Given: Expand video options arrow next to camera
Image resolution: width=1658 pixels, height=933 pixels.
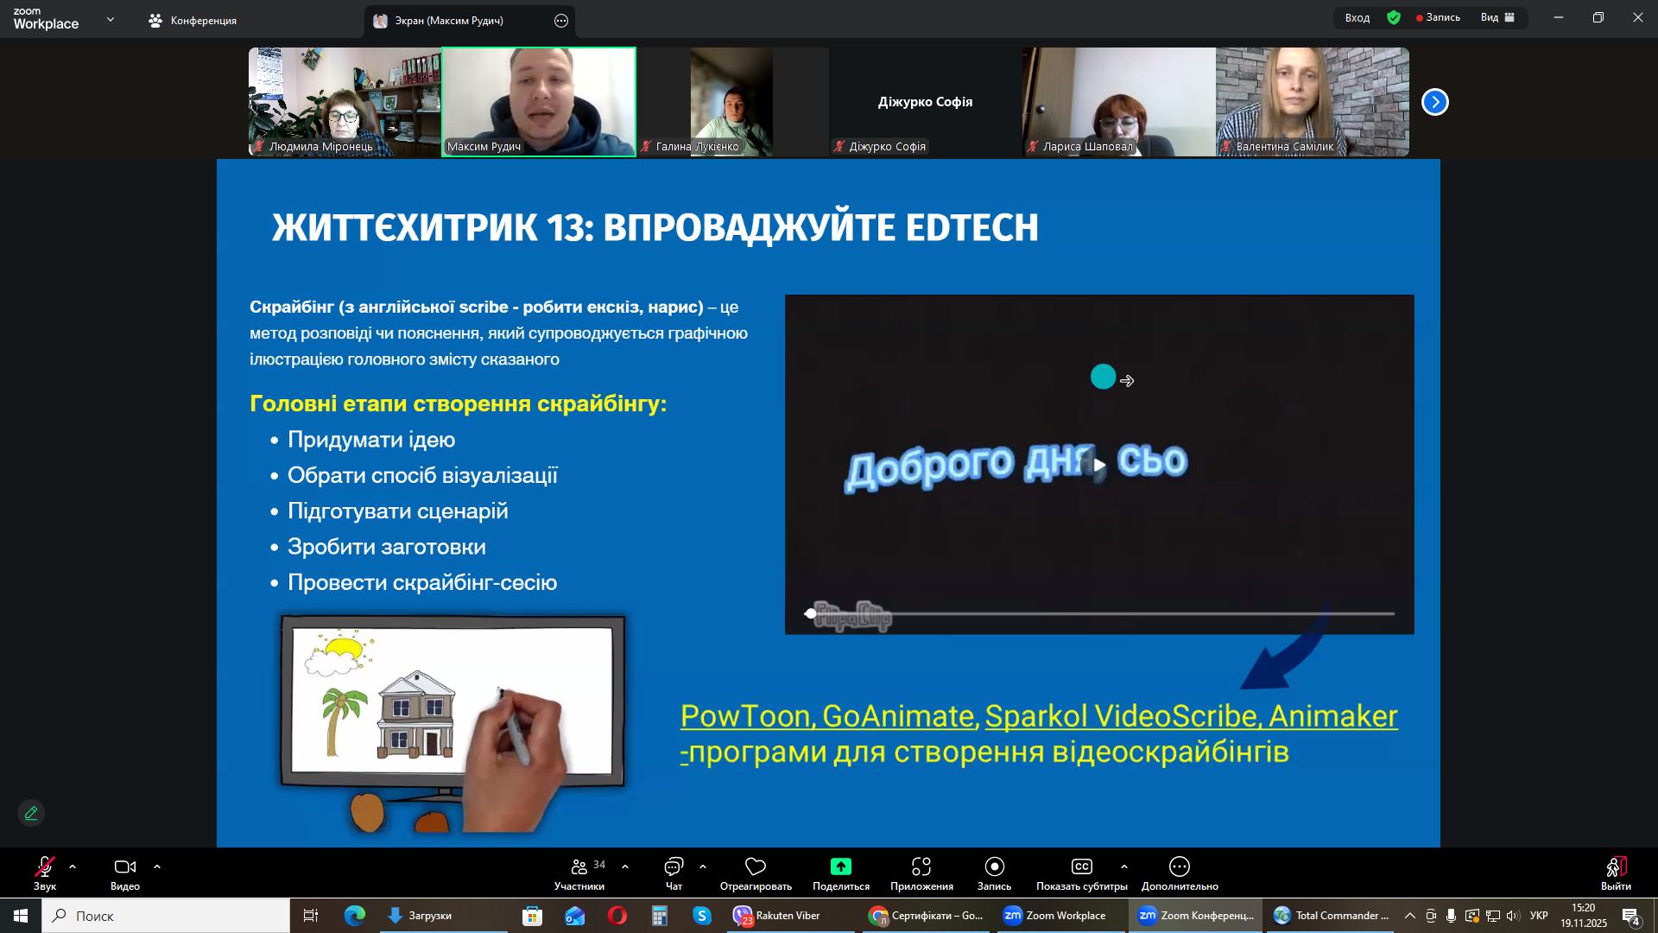Looking at the screenshot, I should click(x=157, y=866).
